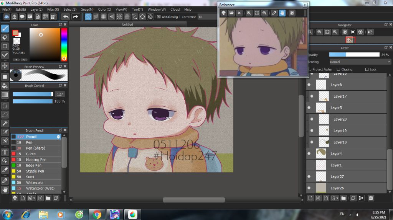The height and width of the screenshot is (220, 393).
Task: Create new layer in Layer panel
Action: pyautogui.click(x=310, y=198)
